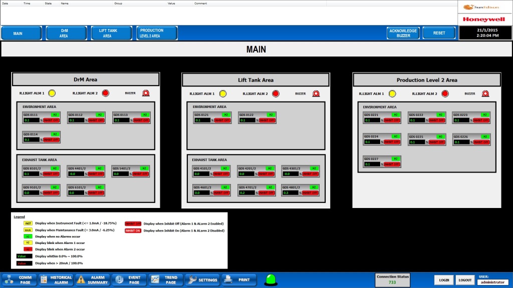Viewport: 513px width, 288px height.
Task: Switch to the Lift Tank Area tab
Action: [112, 33]
